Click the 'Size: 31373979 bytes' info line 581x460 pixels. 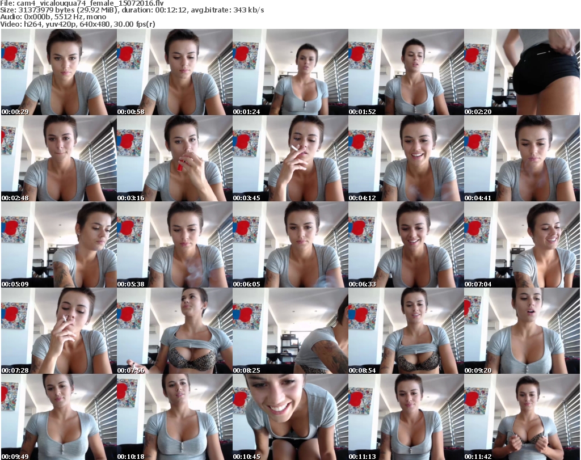(x=132, y=10)
